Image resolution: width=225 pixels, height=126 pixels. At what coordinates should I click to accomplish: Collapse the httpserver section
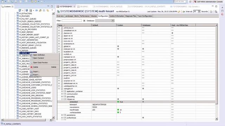pyautogui.click(x=62, y=99)
